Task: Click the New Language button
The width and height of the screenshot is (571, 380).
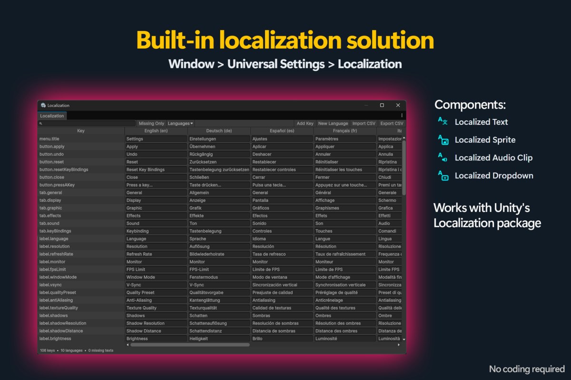Action: click(x=333, y=123)
